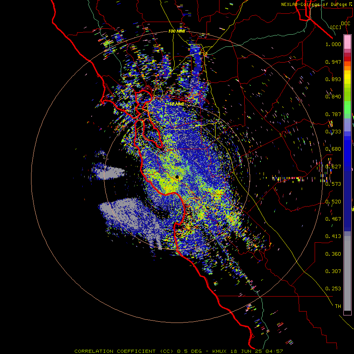Screen dimensions: 354x354
Task: Click the 0.307 legend value
Action: click(333, 271)
